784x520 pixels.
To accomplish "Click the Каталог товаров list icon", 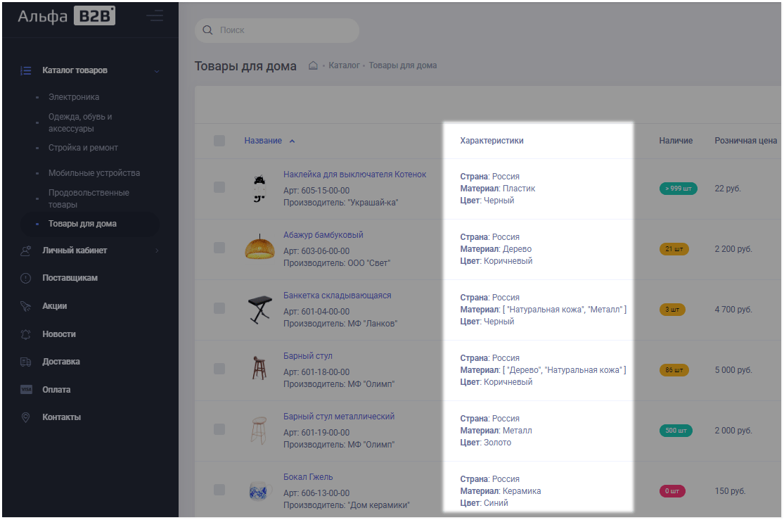I will pos(25,70).
